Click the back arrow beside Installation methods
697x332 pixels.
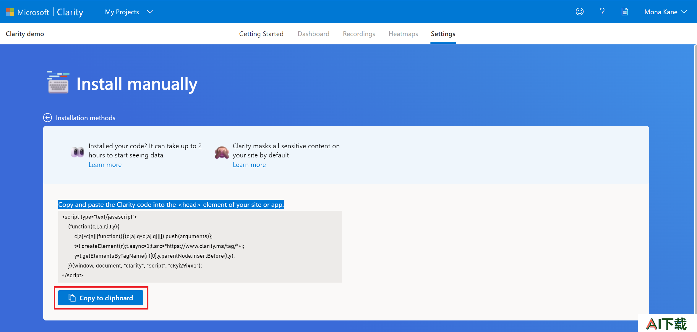tap(48, 118)
